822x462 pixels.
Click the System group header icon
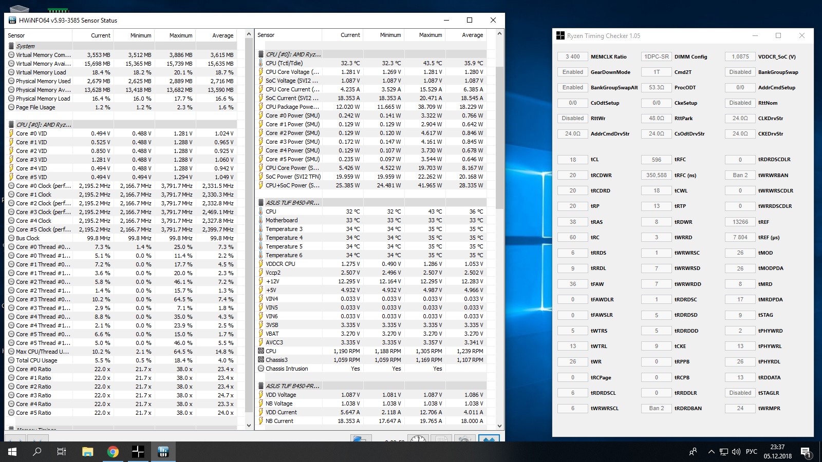pos(11,46)
